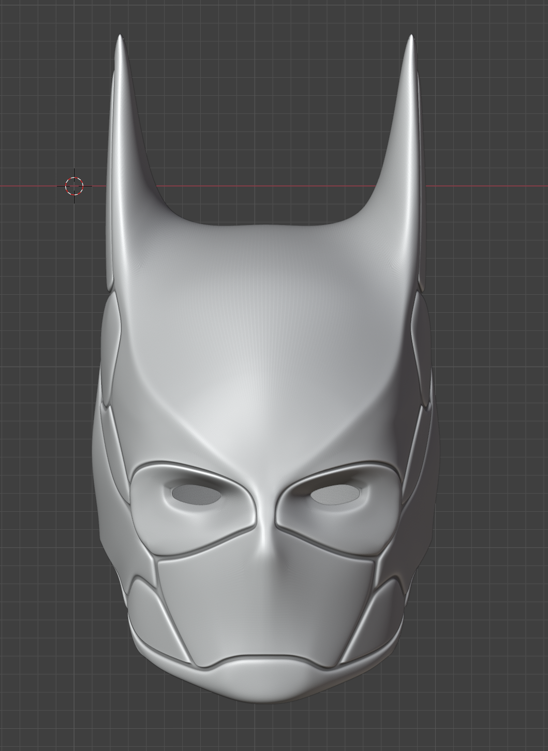
Task: Click the tip of the left ear spike
Action: coord(120,37)
